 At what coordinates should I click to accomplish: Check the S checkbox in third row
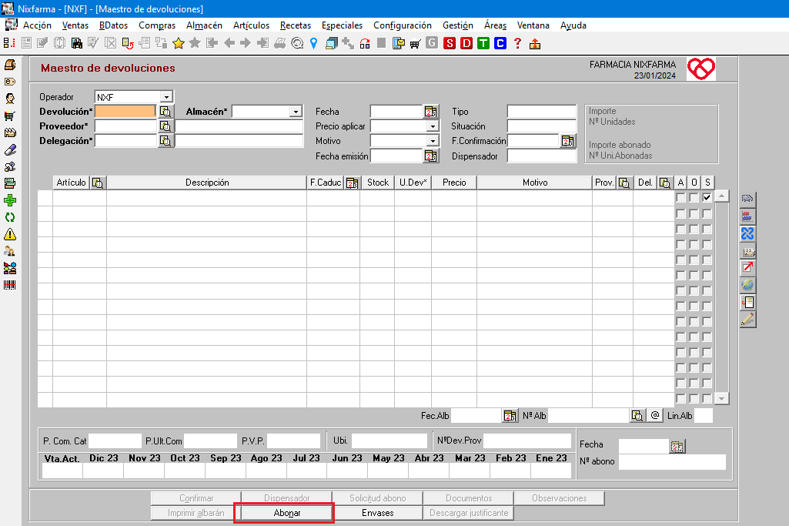[x=707, y=229]
